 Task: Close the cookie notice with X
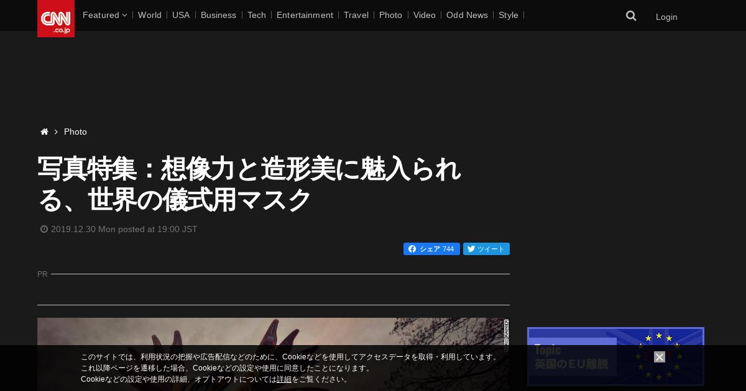tap(660, 357)
